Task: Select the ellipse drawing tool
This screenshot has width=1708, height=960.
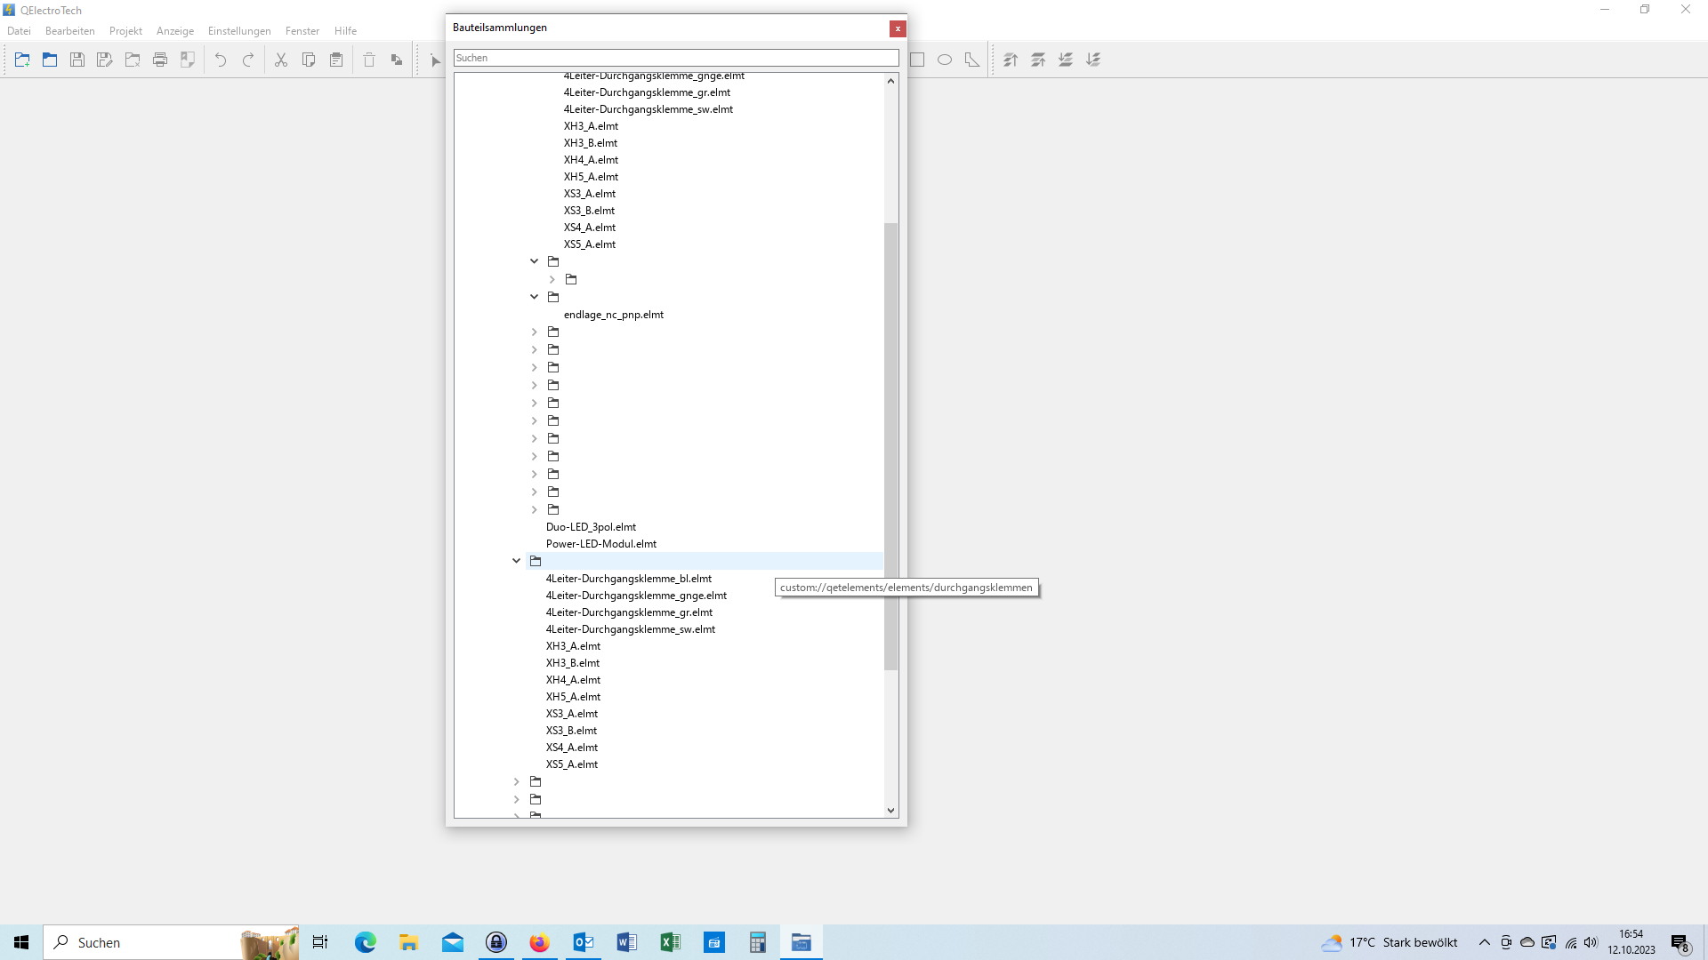Action: [x=945, y=60]
